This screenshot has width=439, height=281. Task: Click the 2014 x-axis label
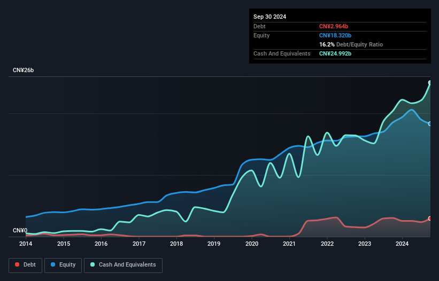click(26, 244)
